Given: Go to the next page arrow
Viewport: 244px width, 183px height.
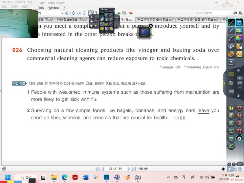Looking at the screenshot, I should coord(129,169).
